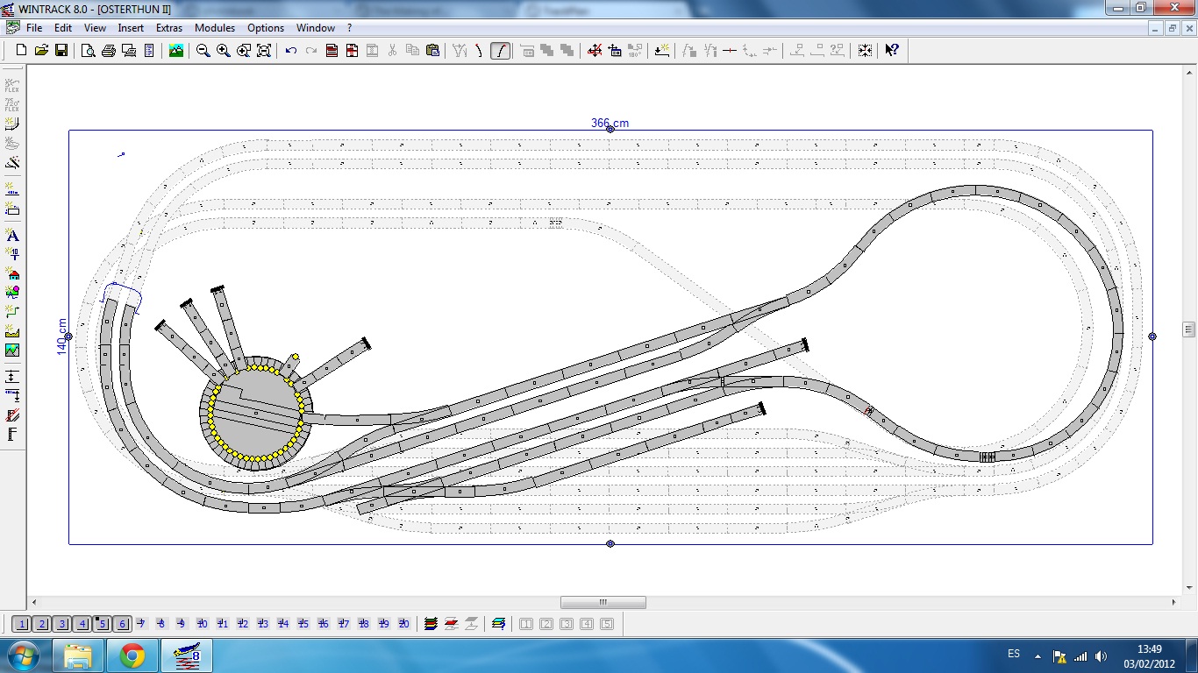This screenshot has width=1198, height=673.
Task: Enable layer 12
Action: (243, 624)
